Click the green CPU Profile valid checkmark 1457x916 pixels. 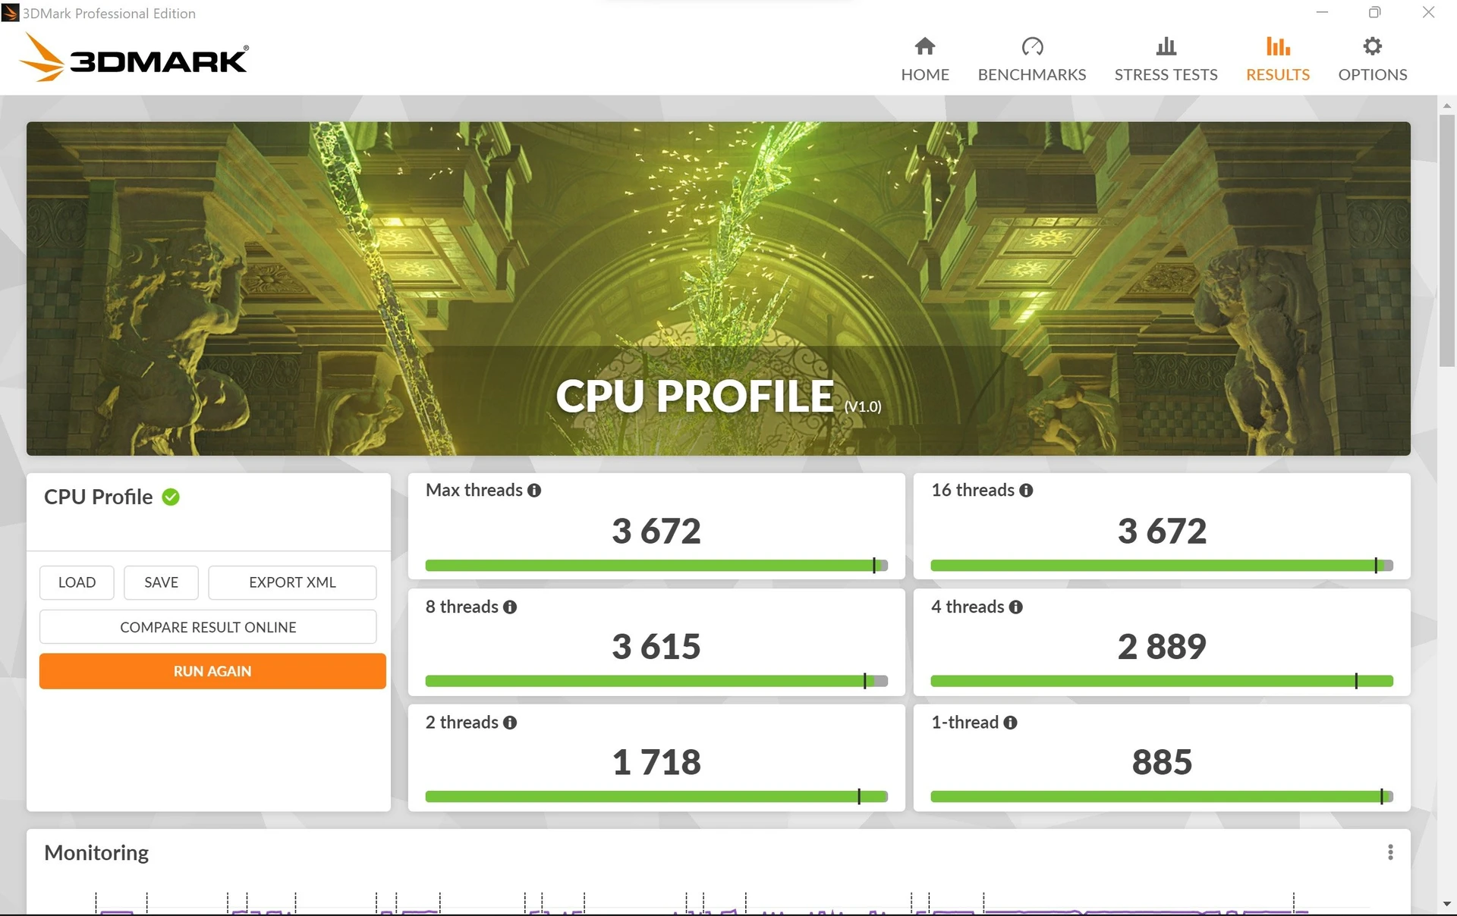[171, 497]
